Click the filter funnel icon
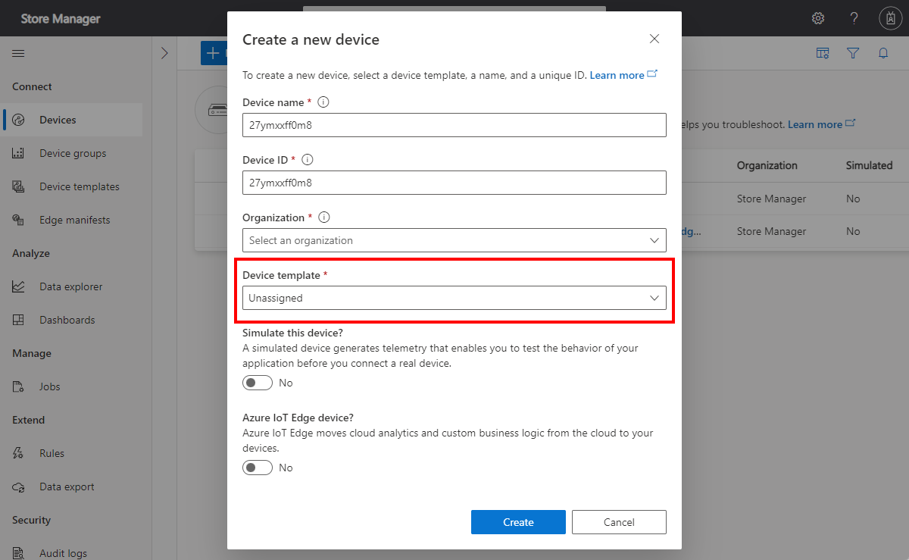This screenshot has width=909, height=560. coord(853,53)
